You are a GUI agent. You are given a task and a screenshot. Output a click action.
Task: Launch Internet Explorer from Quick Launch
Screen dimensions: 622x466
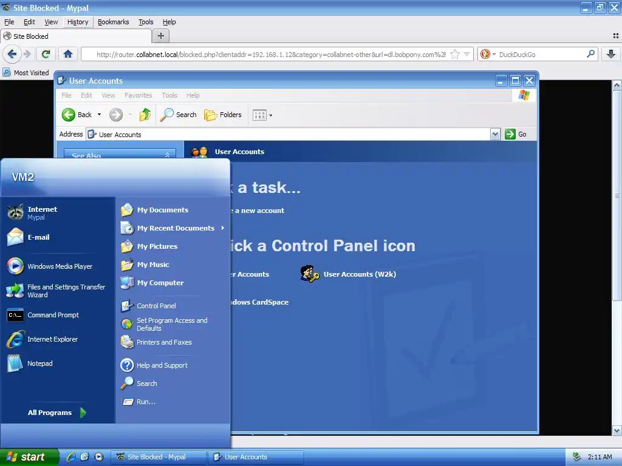coord(71,457)
